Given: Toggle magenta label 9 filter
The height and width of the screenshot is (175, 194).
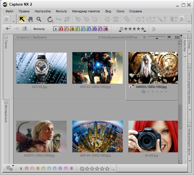Looking at the screenshot, I should 106,29.
